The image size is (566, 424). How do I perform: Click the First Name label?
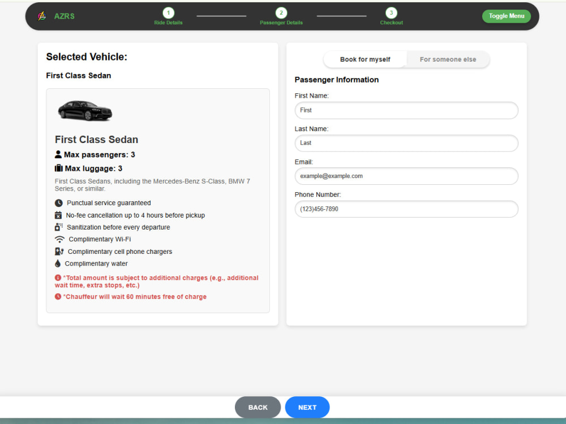[x=311, y=96]
